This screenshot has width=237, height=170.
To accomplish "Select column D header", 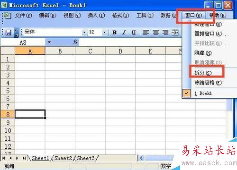I will pyautogui.click(x=120, y=51).
